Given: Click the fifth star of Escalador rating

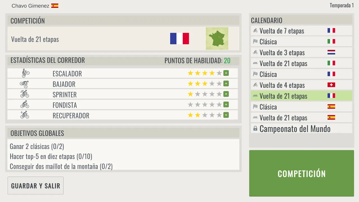Looking at the screenshot, I should coord(219,73).
